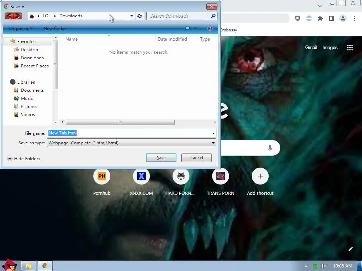Click Downloads in the address breadcrumb
Screen dimensions: 362x271
click(x=71, y=16)
